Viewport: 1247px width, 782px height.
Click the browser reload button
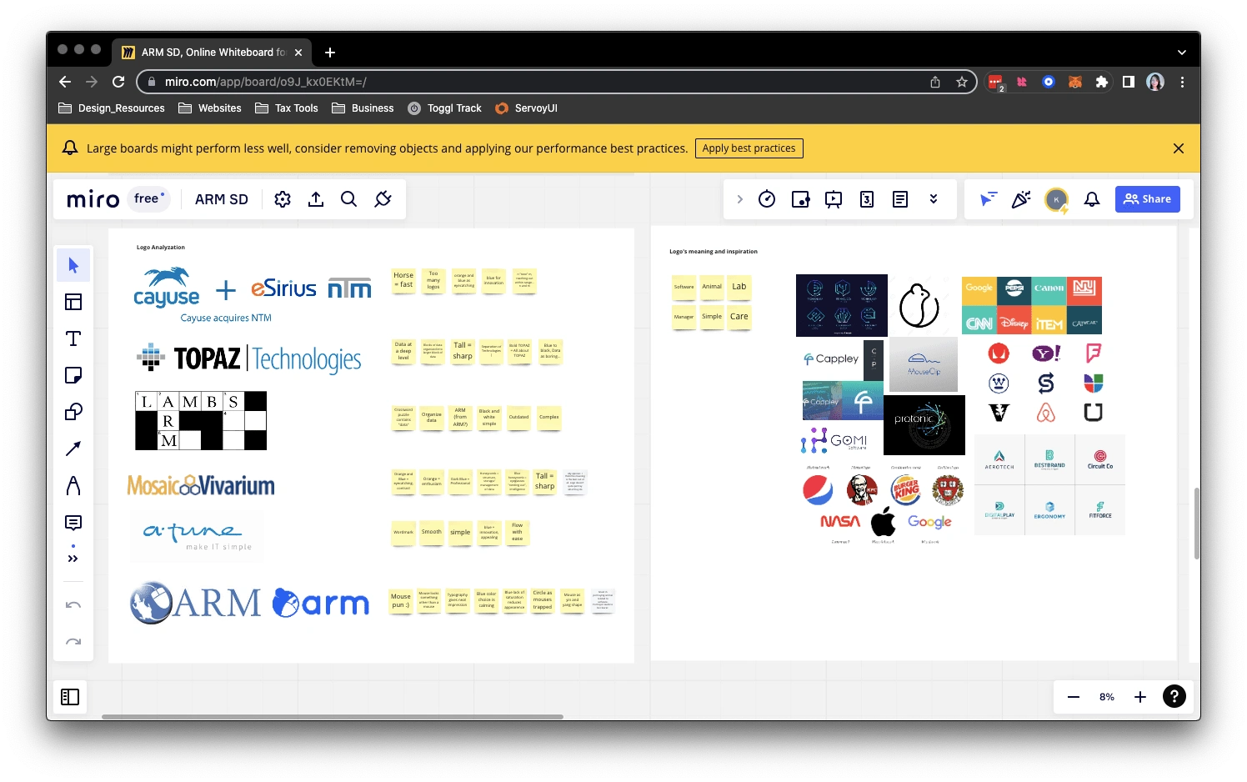coord(118,82)
